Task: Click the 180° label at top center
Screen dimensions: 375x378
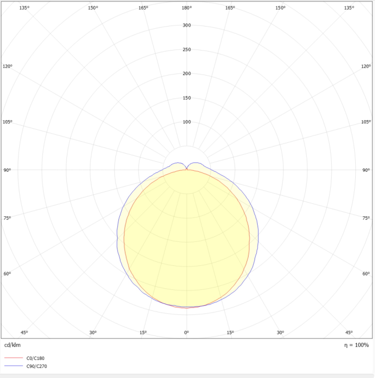Action: coord(187,8)
